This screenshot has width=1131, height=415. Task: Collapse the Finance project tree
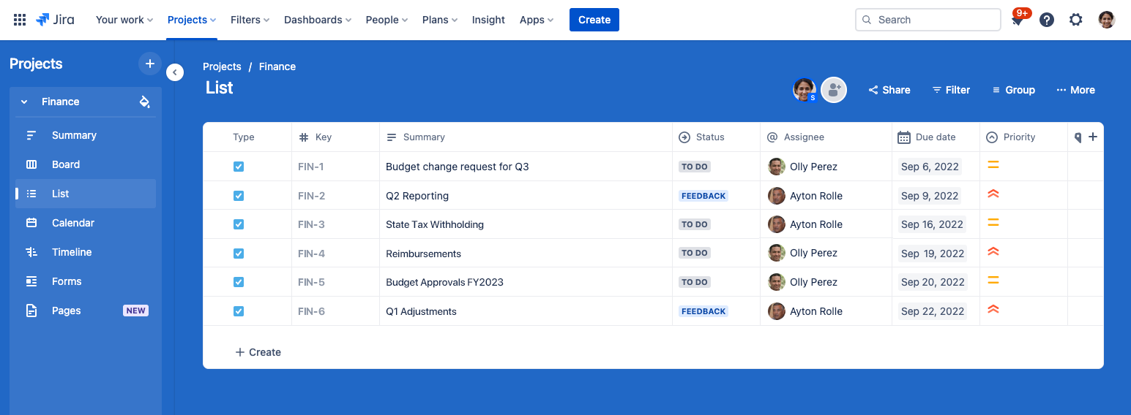point(24,102)
